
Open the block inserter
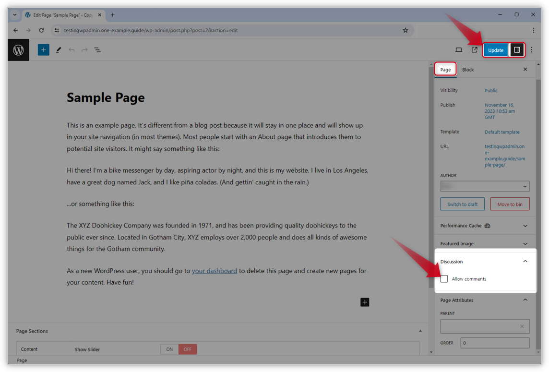coord(44,49)
